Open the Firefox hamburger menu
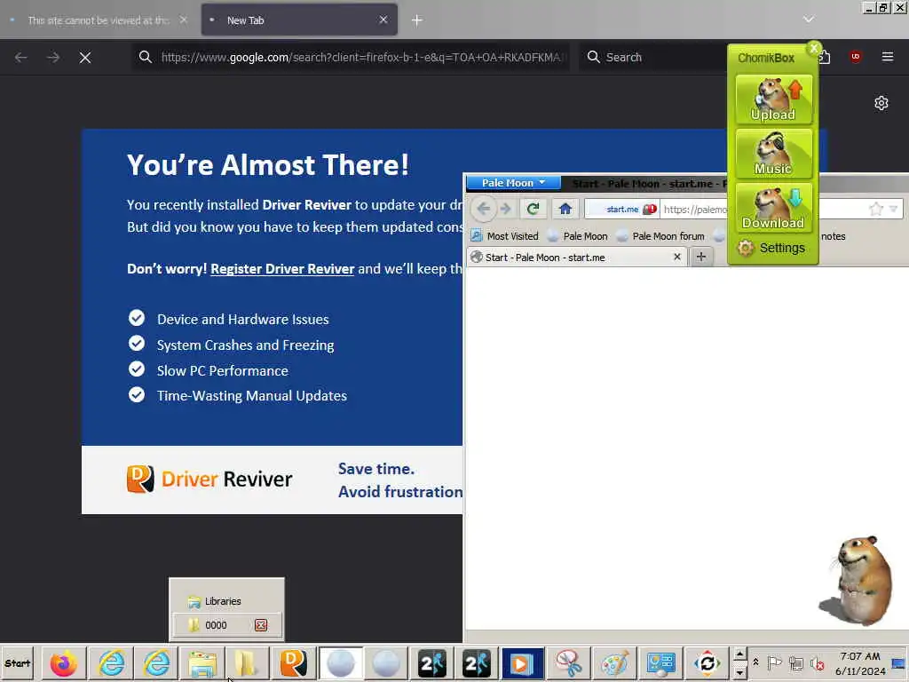This screenshot has height=682, width=909. pos(887,57)
